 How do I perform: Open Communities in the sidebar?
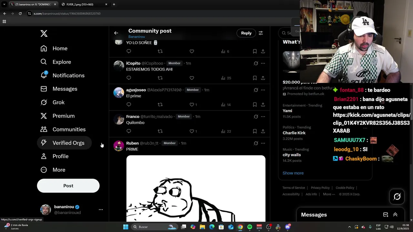pos(63,130)
